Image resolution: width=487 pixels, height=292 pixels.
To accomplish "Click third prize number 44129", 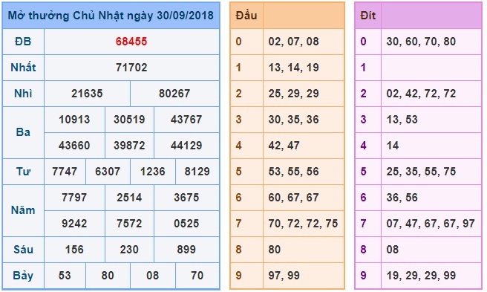I will tap(186, 145).
